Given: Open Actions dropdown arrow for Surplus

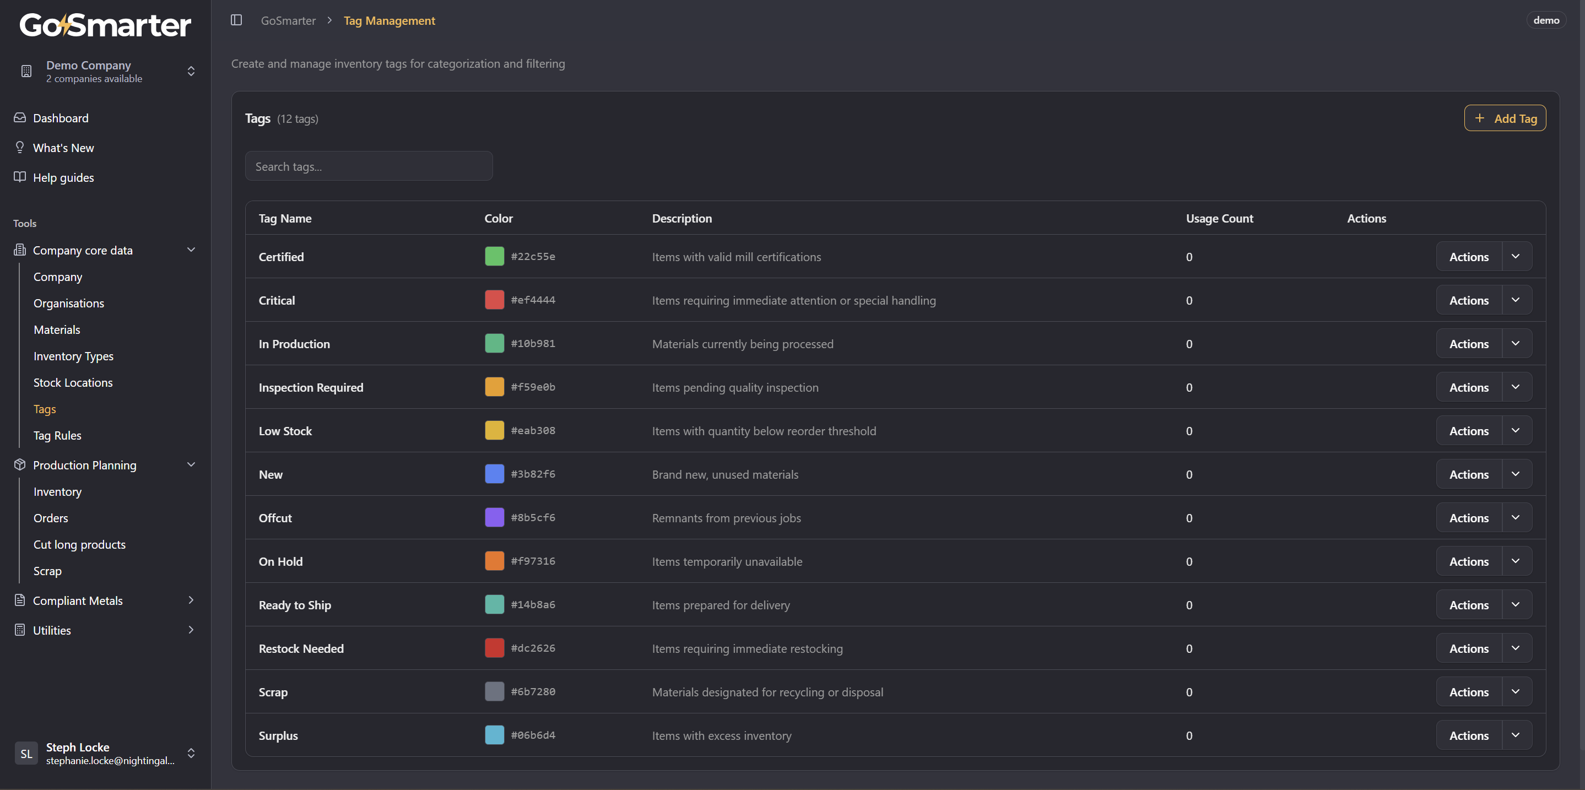Looking at the screenshot, I should (1516, 735).
